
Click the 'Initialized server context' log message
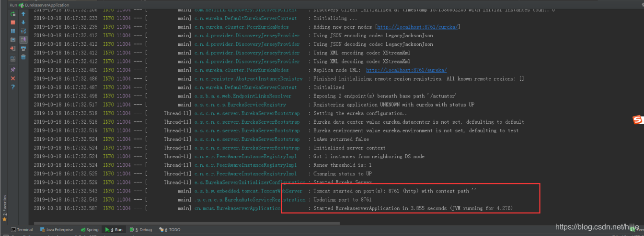349,148
